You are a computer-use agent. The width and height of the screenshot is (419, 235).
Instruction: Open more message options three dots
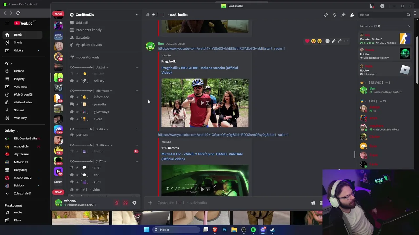tap(346, 41)
